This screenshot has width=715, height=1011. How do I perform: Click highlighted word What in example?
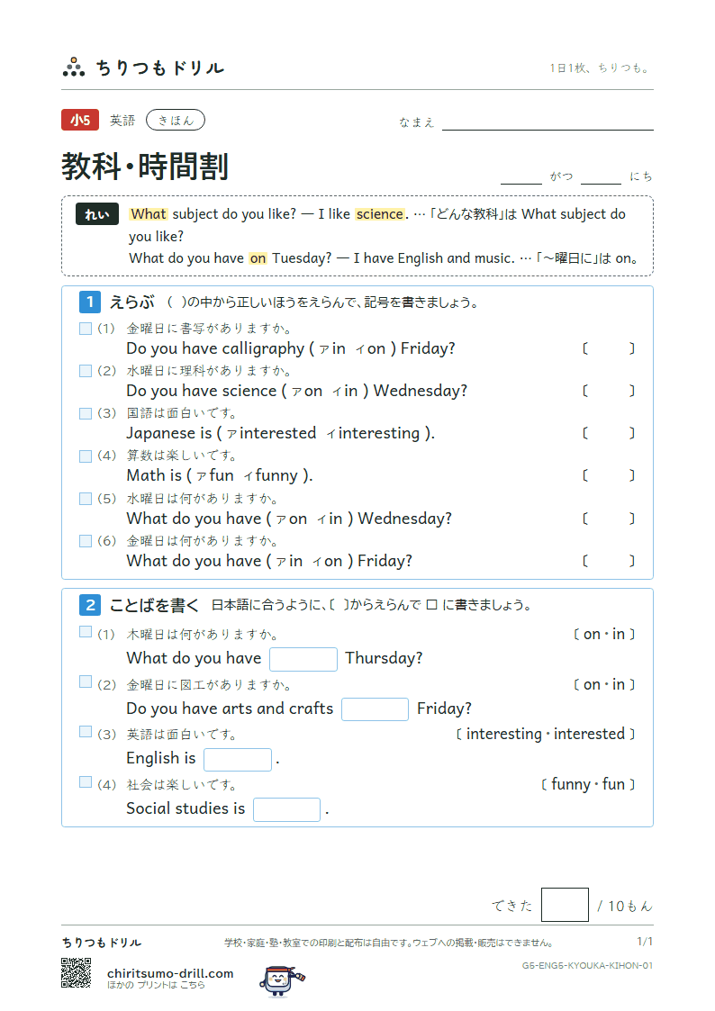pyautogui.click(x=149, y=214)
